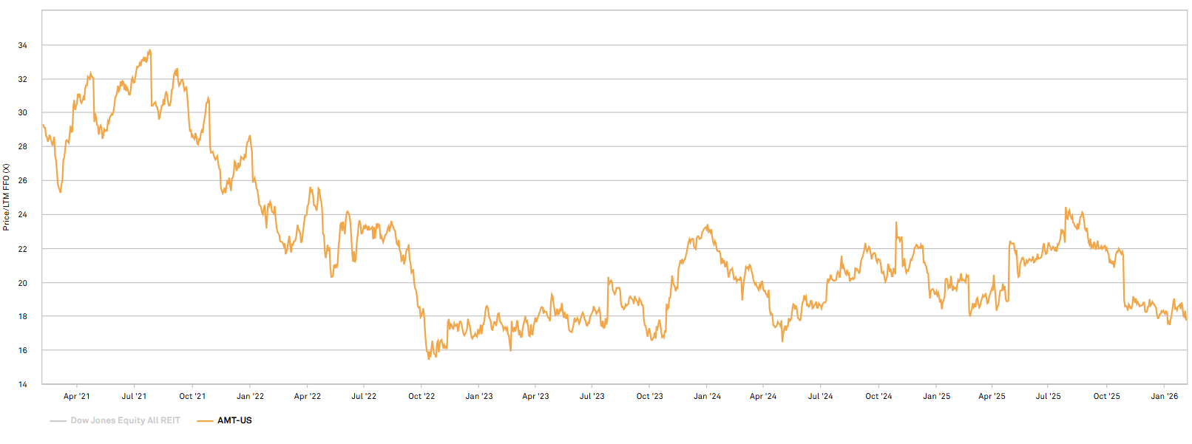Click the Jul '21 x-axis label
The width and height of the screenshot is (1192, 444).
(134, 397)
